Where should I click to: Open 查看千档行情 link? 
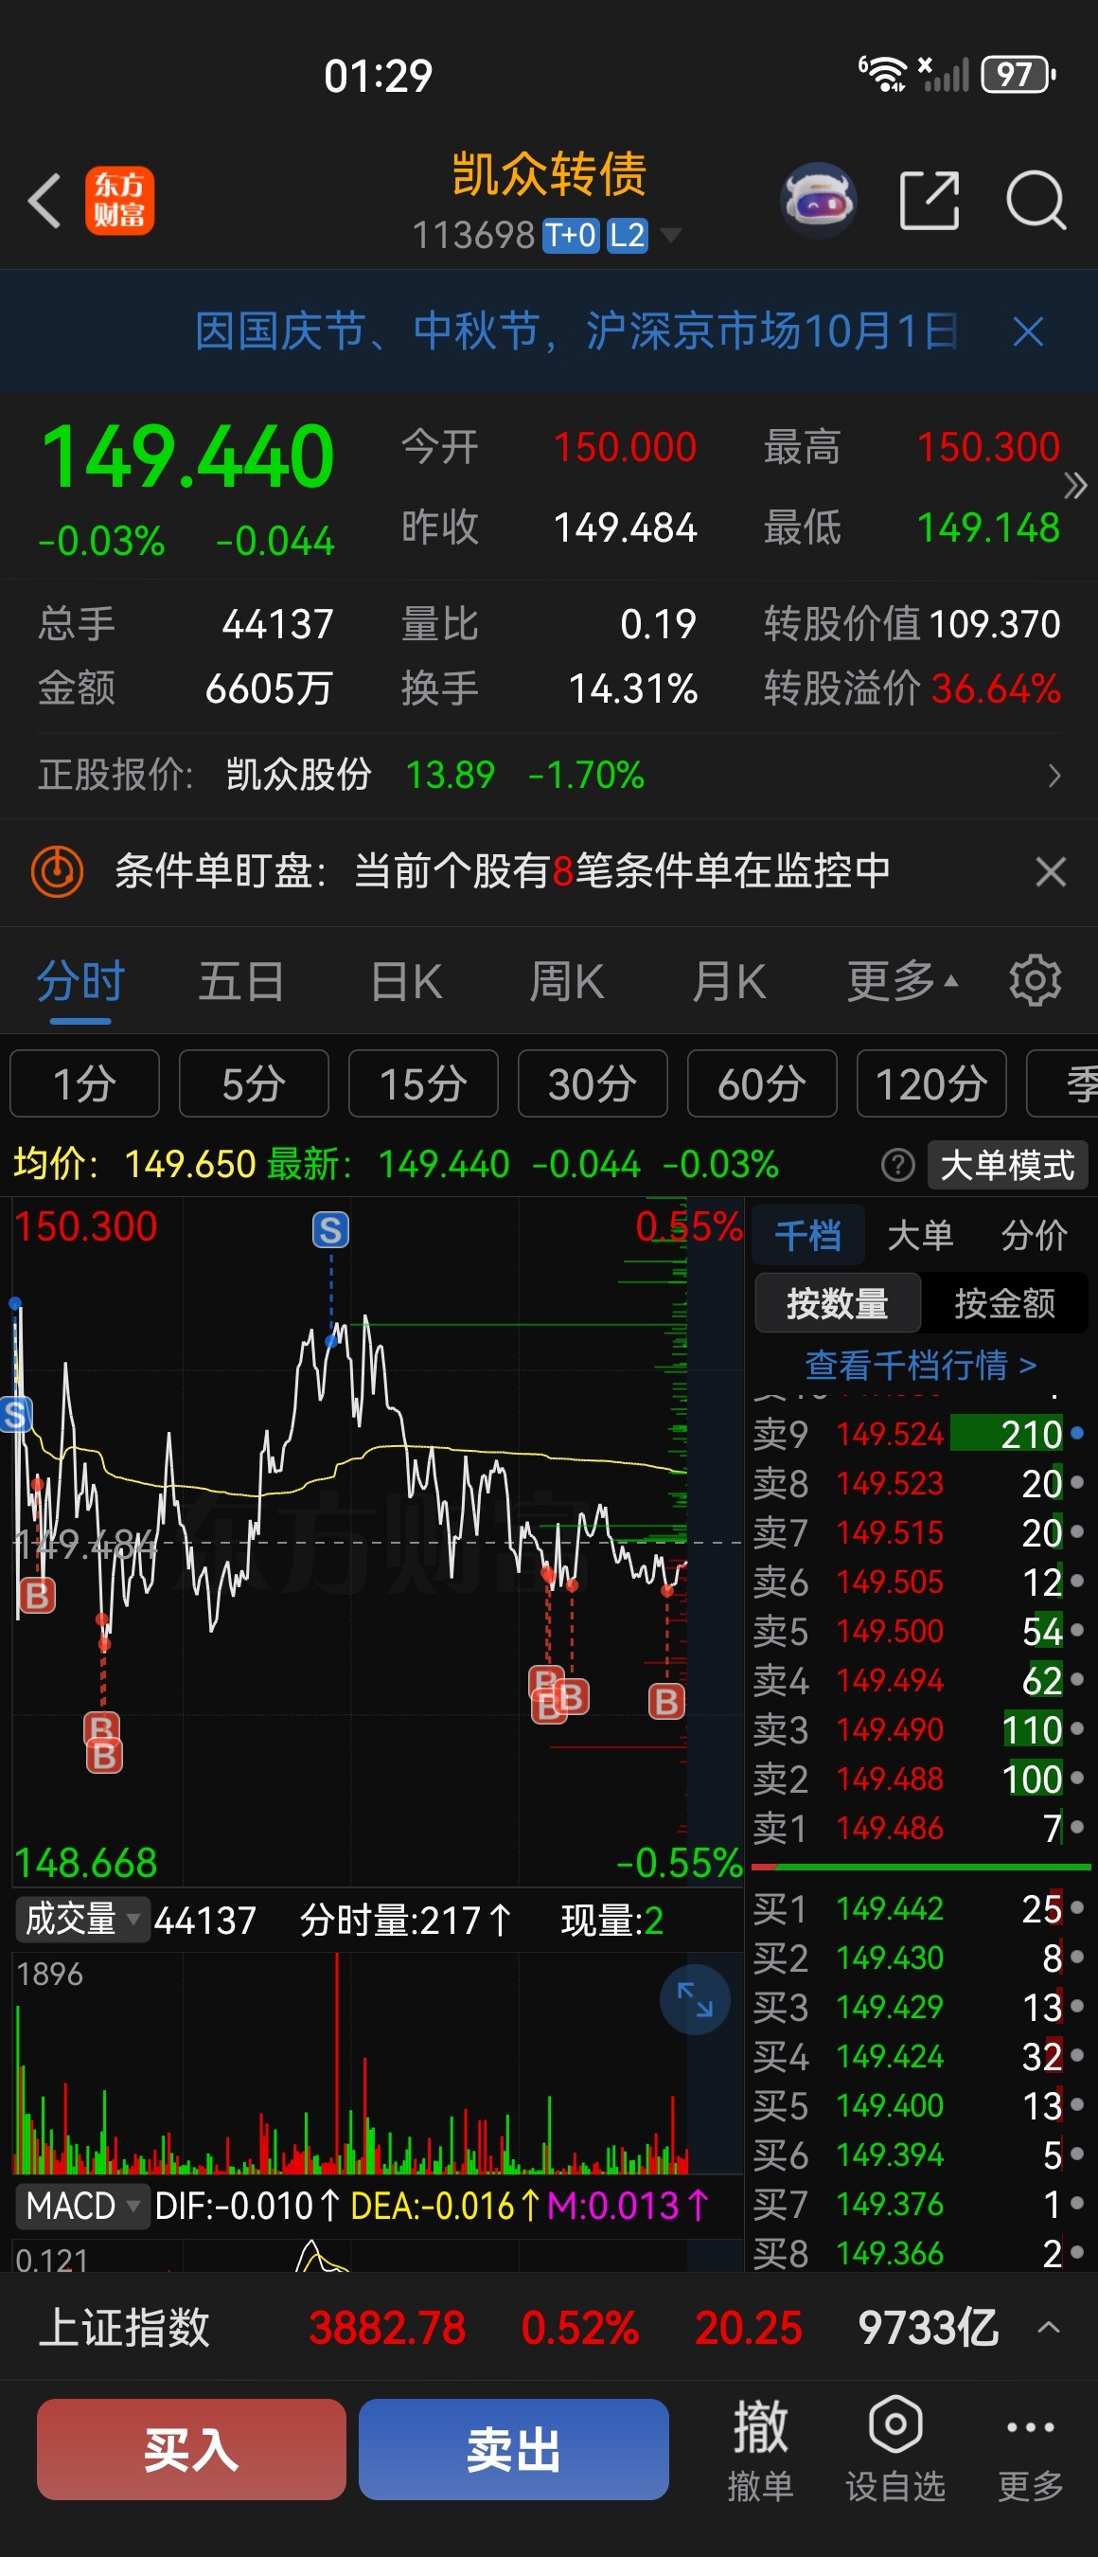[920, 1366]
